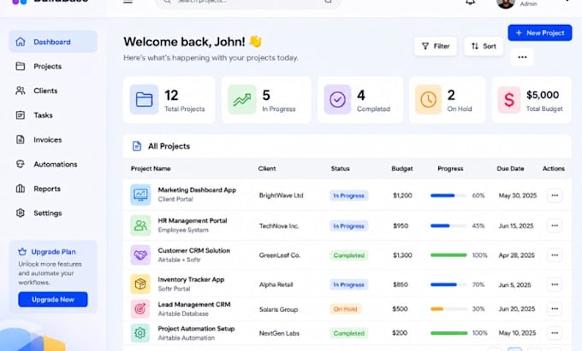Viewport: 582px width, 351px height.
Task: Open actions menu for Customer CRM Solution
Action: click(x=555, y=255)
